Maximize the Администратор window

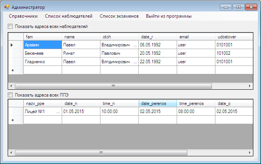238,7
